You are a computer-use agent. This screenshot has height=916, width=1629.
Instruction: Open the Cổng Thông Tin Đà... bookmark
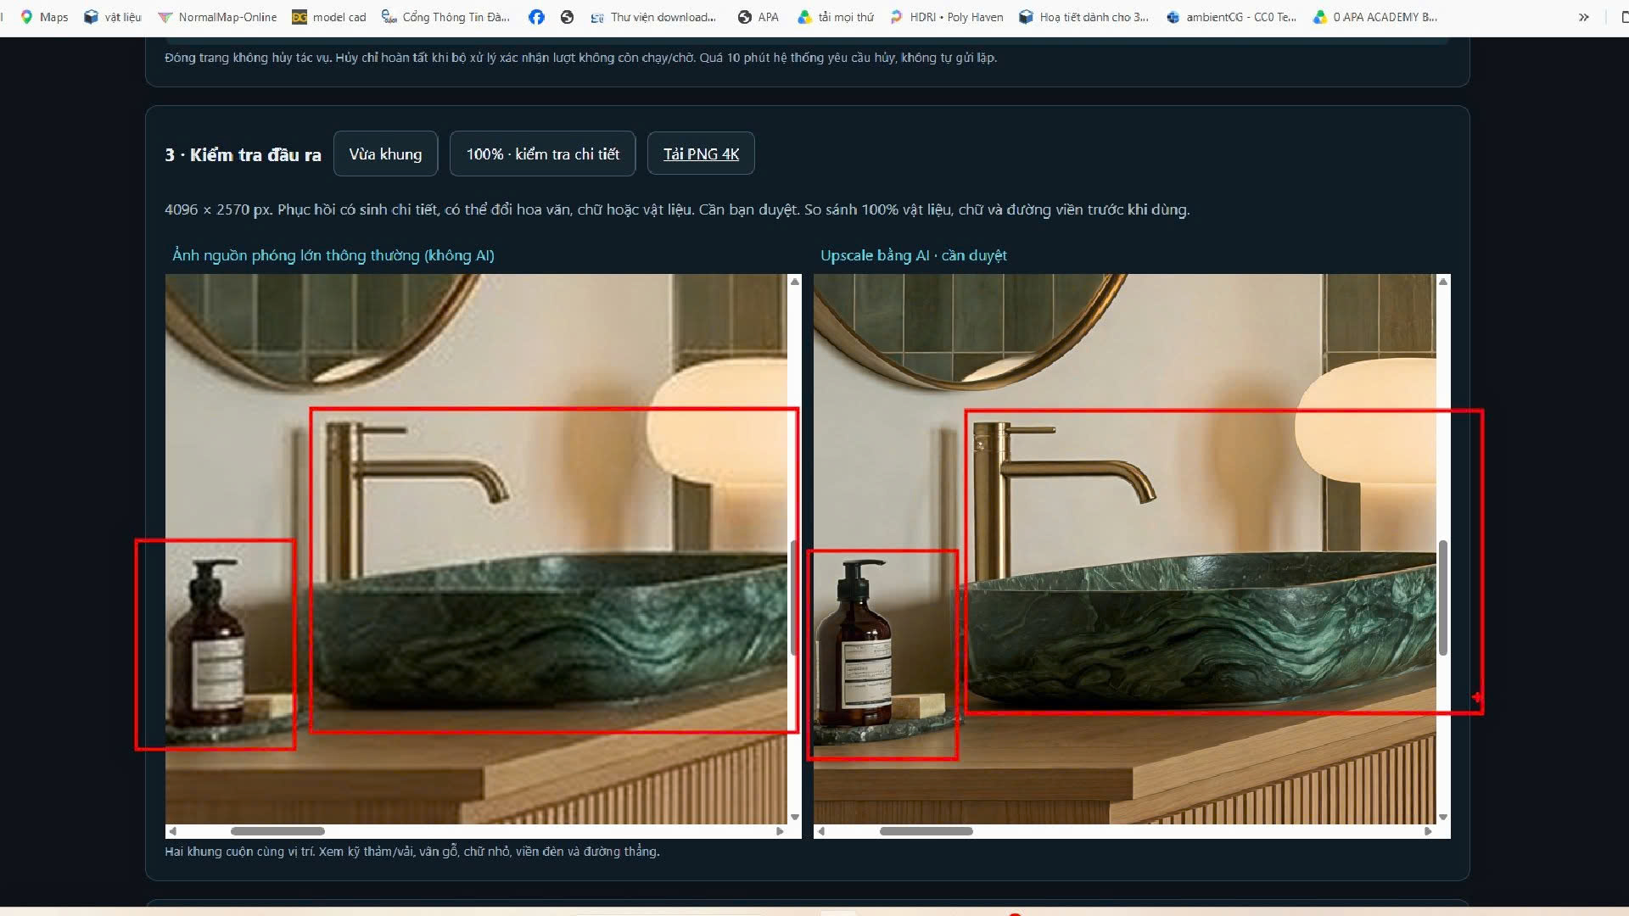(x=446, y=17)
